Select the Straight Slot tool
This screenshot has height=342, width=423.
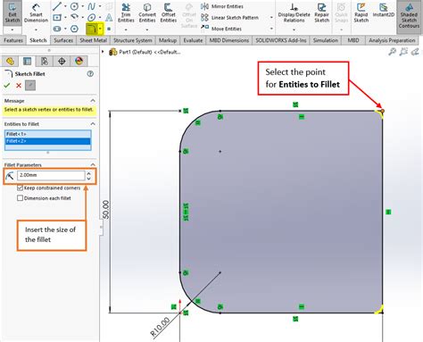pos(57,29)
